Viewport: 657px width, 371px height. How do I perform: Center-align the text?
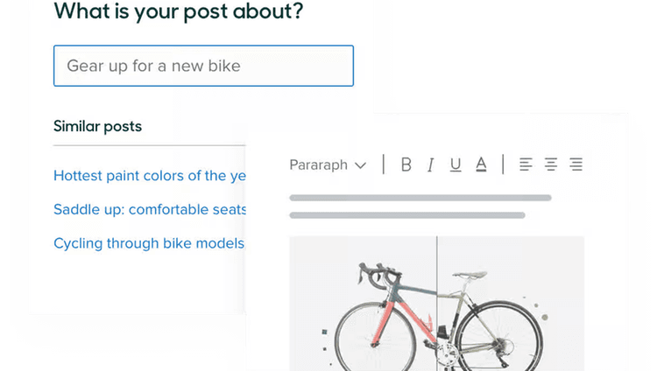pos(551,164)
